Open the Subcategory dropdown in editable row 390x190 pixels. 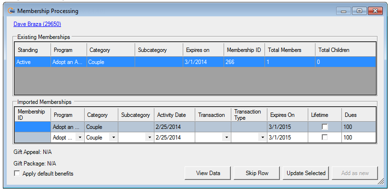point(149,137)
